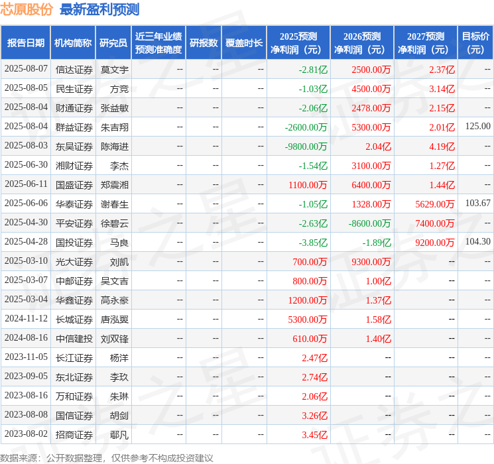Select the 中邮证券 institution cell
The width and height of the screenshot is (494, 464).
pyautogui.click(x=74, y=281)
